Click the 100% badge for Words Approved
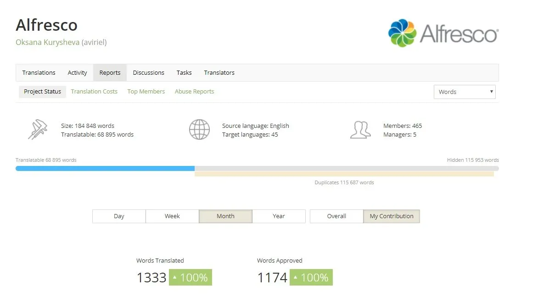 point(311,277)
